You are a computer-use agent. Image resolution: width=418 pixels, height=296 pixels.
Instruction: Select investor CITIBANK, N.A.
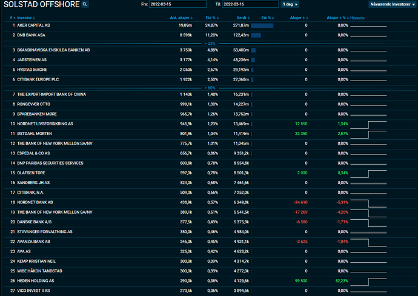(30, 193)
